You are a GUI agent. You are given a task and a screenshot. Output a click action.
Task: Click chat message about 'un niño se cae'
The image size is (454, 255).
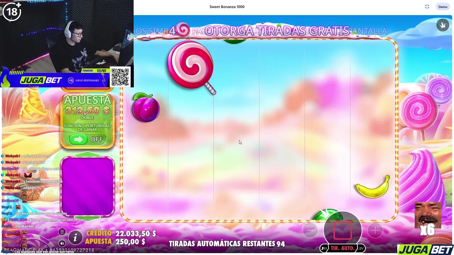coord(57,220)
